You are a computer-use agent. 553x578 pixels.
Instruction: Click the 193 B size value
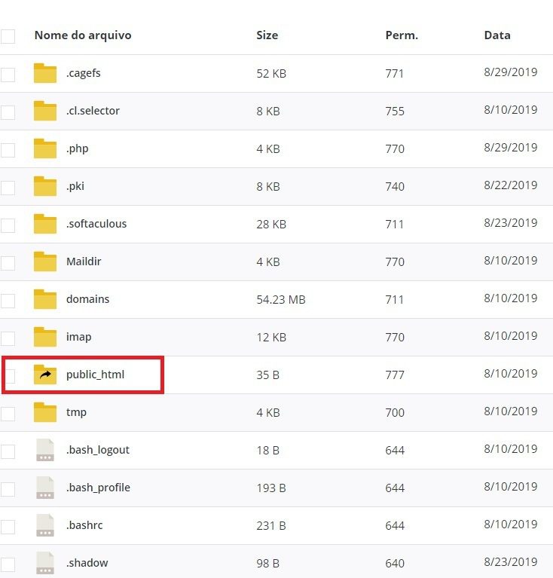point(271,488)
